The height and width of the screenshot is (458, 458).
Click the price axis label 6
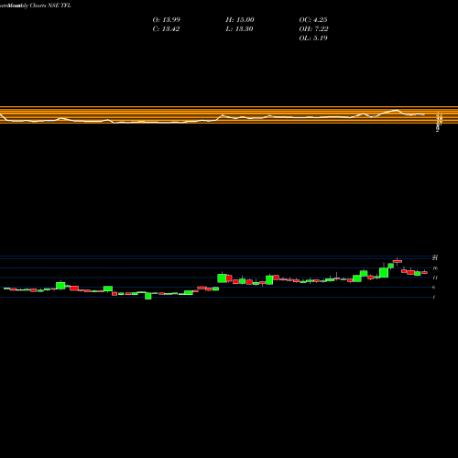(x=433, y=287)
